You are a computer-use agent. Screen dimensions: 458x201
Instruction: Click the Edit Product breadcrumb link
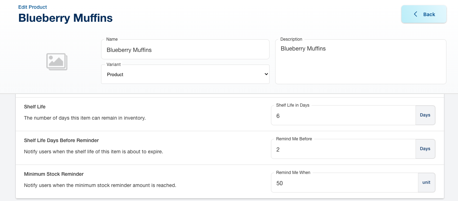[x=33, y=7]
